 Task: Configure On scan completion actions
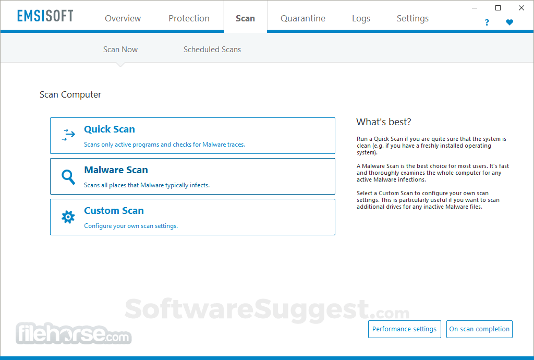pos(479,329)
